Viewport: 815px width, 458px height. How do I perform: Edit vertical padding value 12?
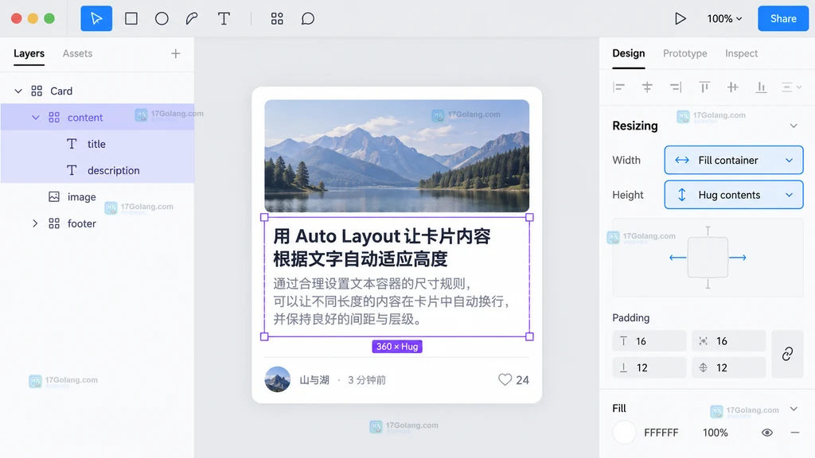729,367
